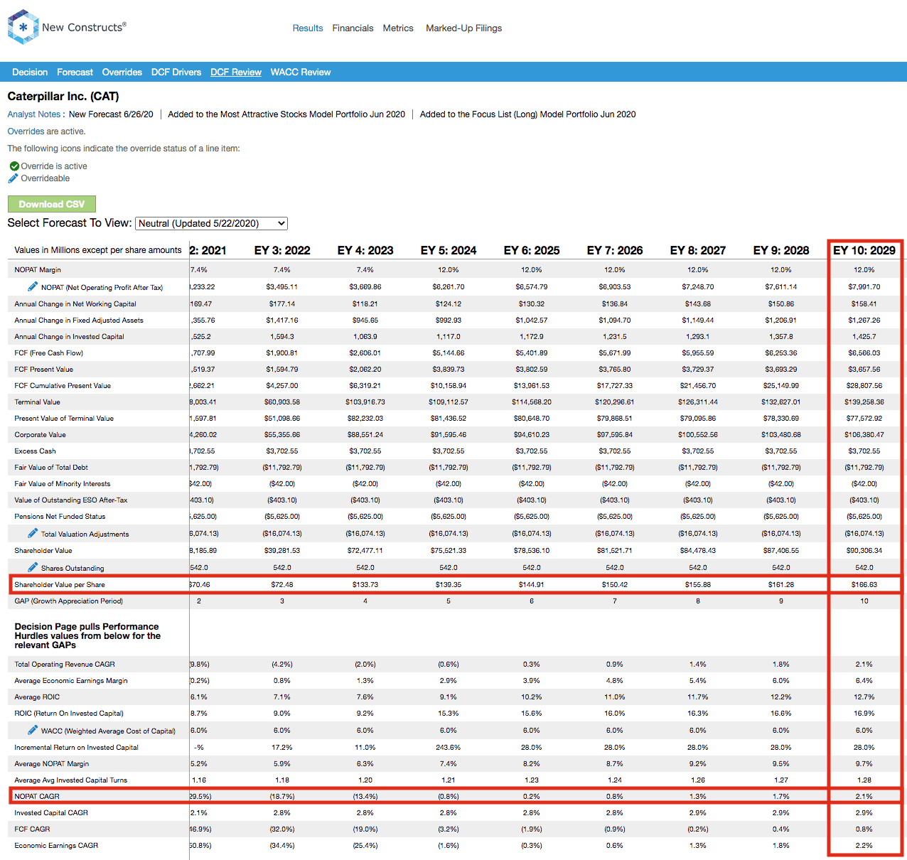Viewport: 907px width, 860px height.
Task: Click the 'Corporate Value' row label
Action: (x=40, y=435)
